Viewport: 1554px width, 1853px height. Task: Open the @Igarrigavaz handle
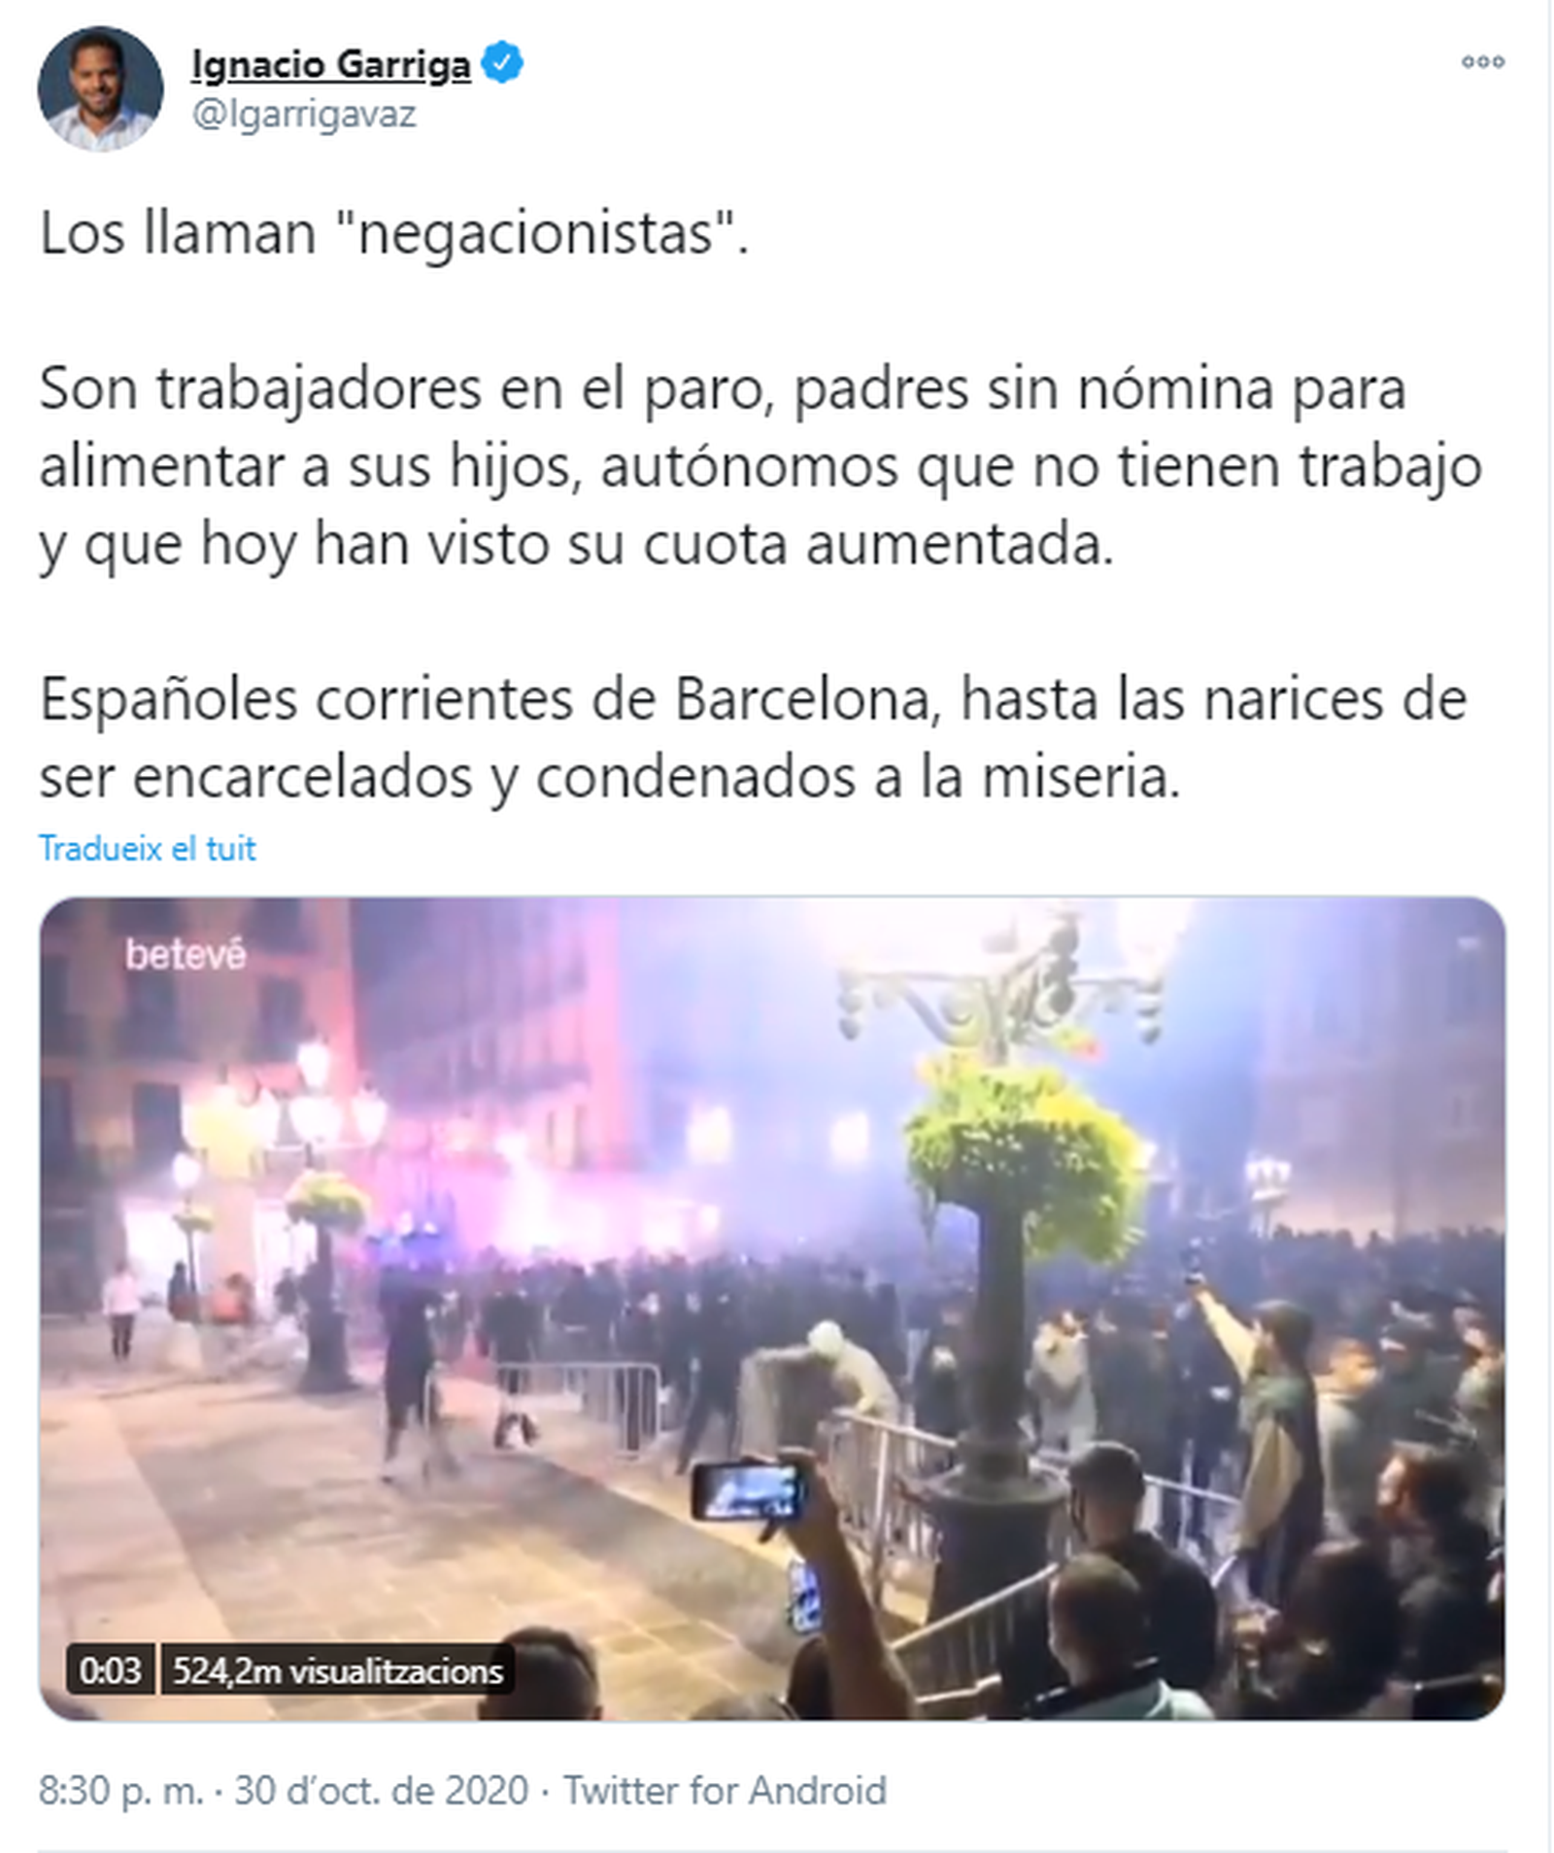(304, 115)
